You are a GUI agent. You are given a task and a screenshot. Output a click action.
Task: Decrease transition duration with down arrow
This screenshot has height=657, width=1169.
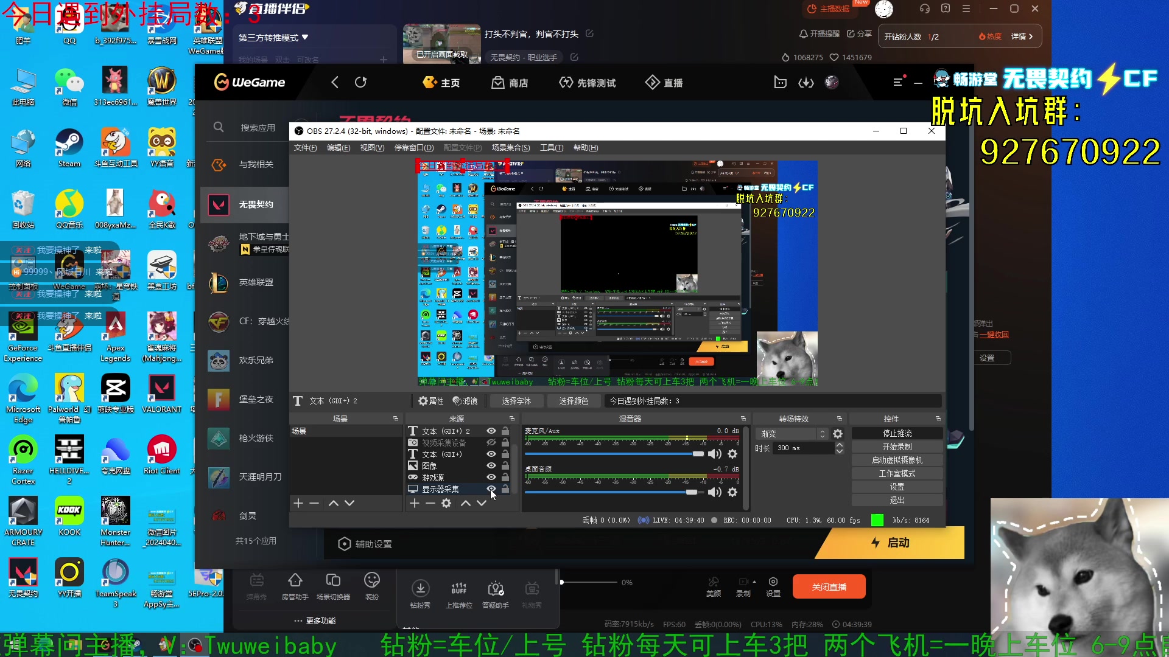click(x=840, y=451)
